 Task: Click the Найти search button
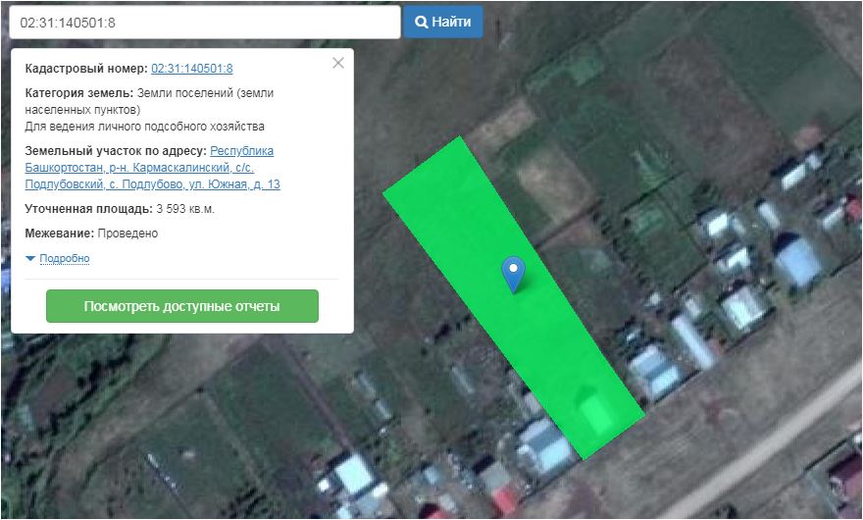(x=443, y=22)
